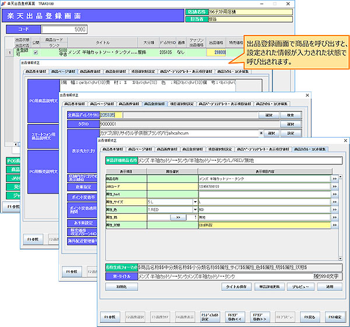Image resolution: width=350 pixels, height=327 pixels.
Task: Click the >> button at the end of the 属性_状態 row
Action: pos(335,224)
